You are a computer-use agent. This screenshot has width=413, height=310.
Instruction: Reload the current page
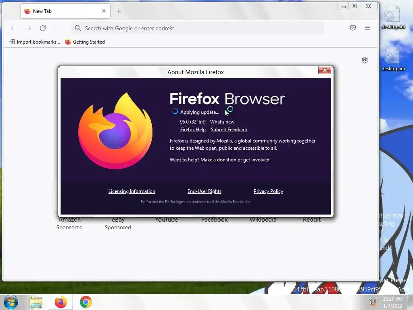43,28
